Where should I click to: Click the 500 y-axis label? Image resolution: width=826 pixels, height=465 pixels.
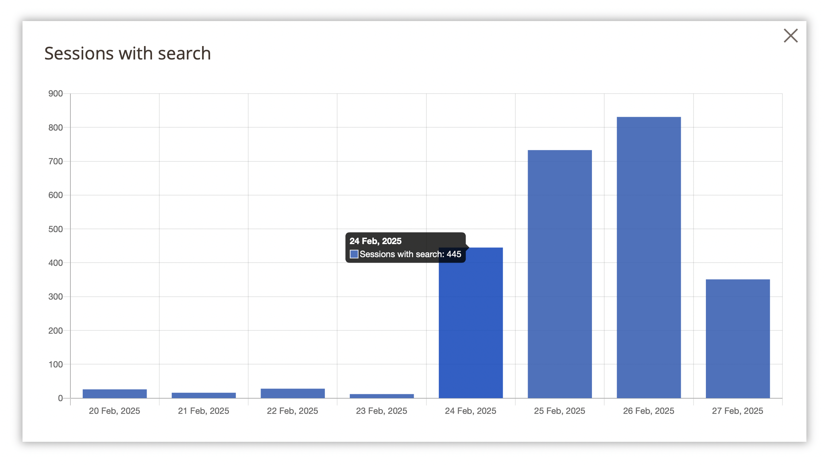pyautogui.click(x=56, y=229)
